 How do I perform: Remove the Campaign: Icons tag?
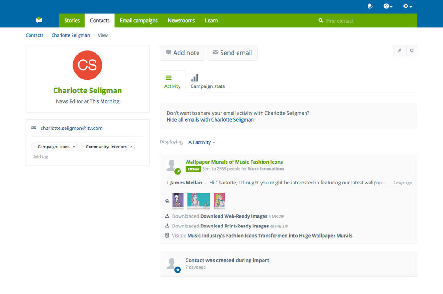click(x=74, y=147)
